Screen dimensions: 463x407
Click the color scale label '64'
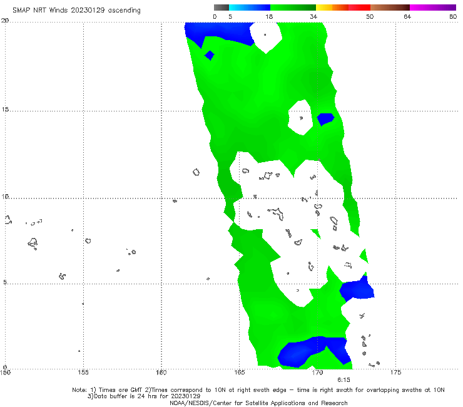tap(407, 16)
